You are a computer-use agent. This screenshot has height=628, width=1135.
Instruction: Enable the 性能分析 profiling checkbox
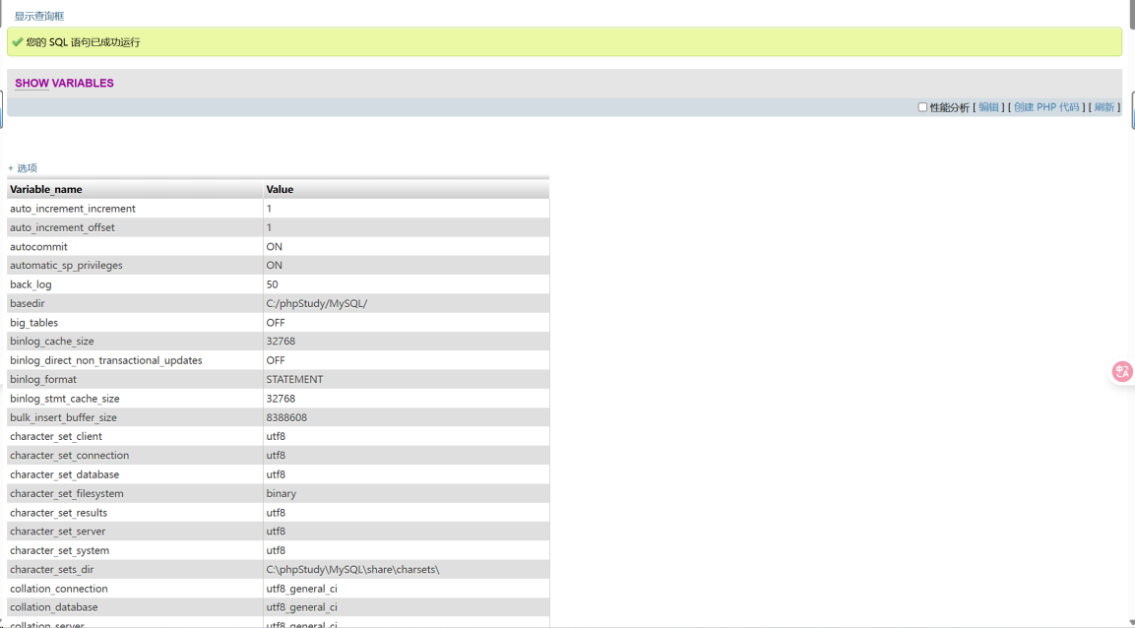(922, 107)
